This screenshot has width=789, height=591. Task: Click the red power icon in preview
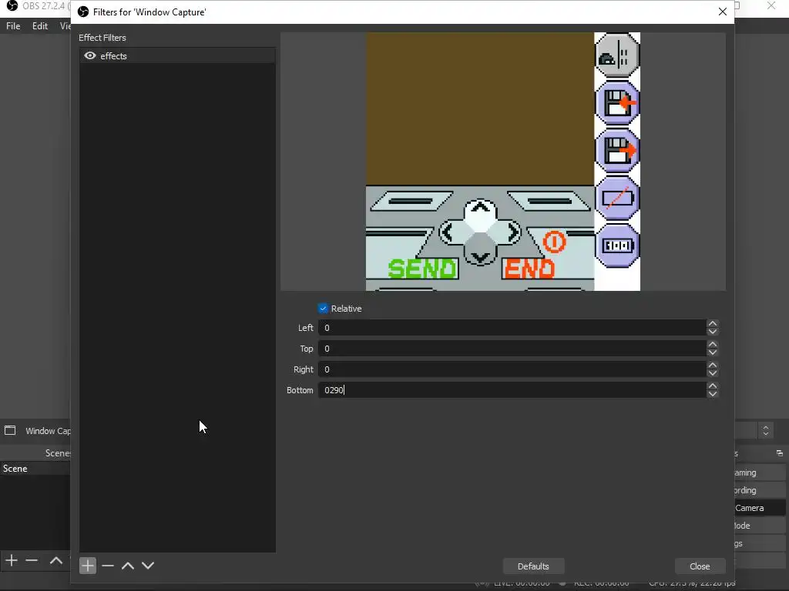555,242
